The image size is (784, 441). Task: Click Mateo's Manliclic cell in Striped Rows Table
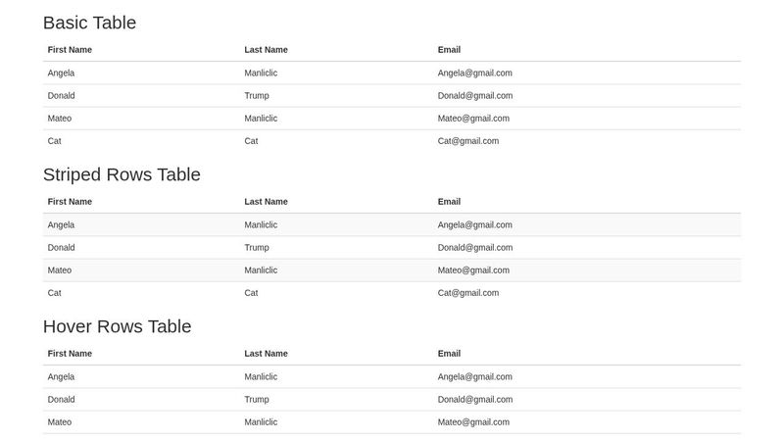pos(261,270)
